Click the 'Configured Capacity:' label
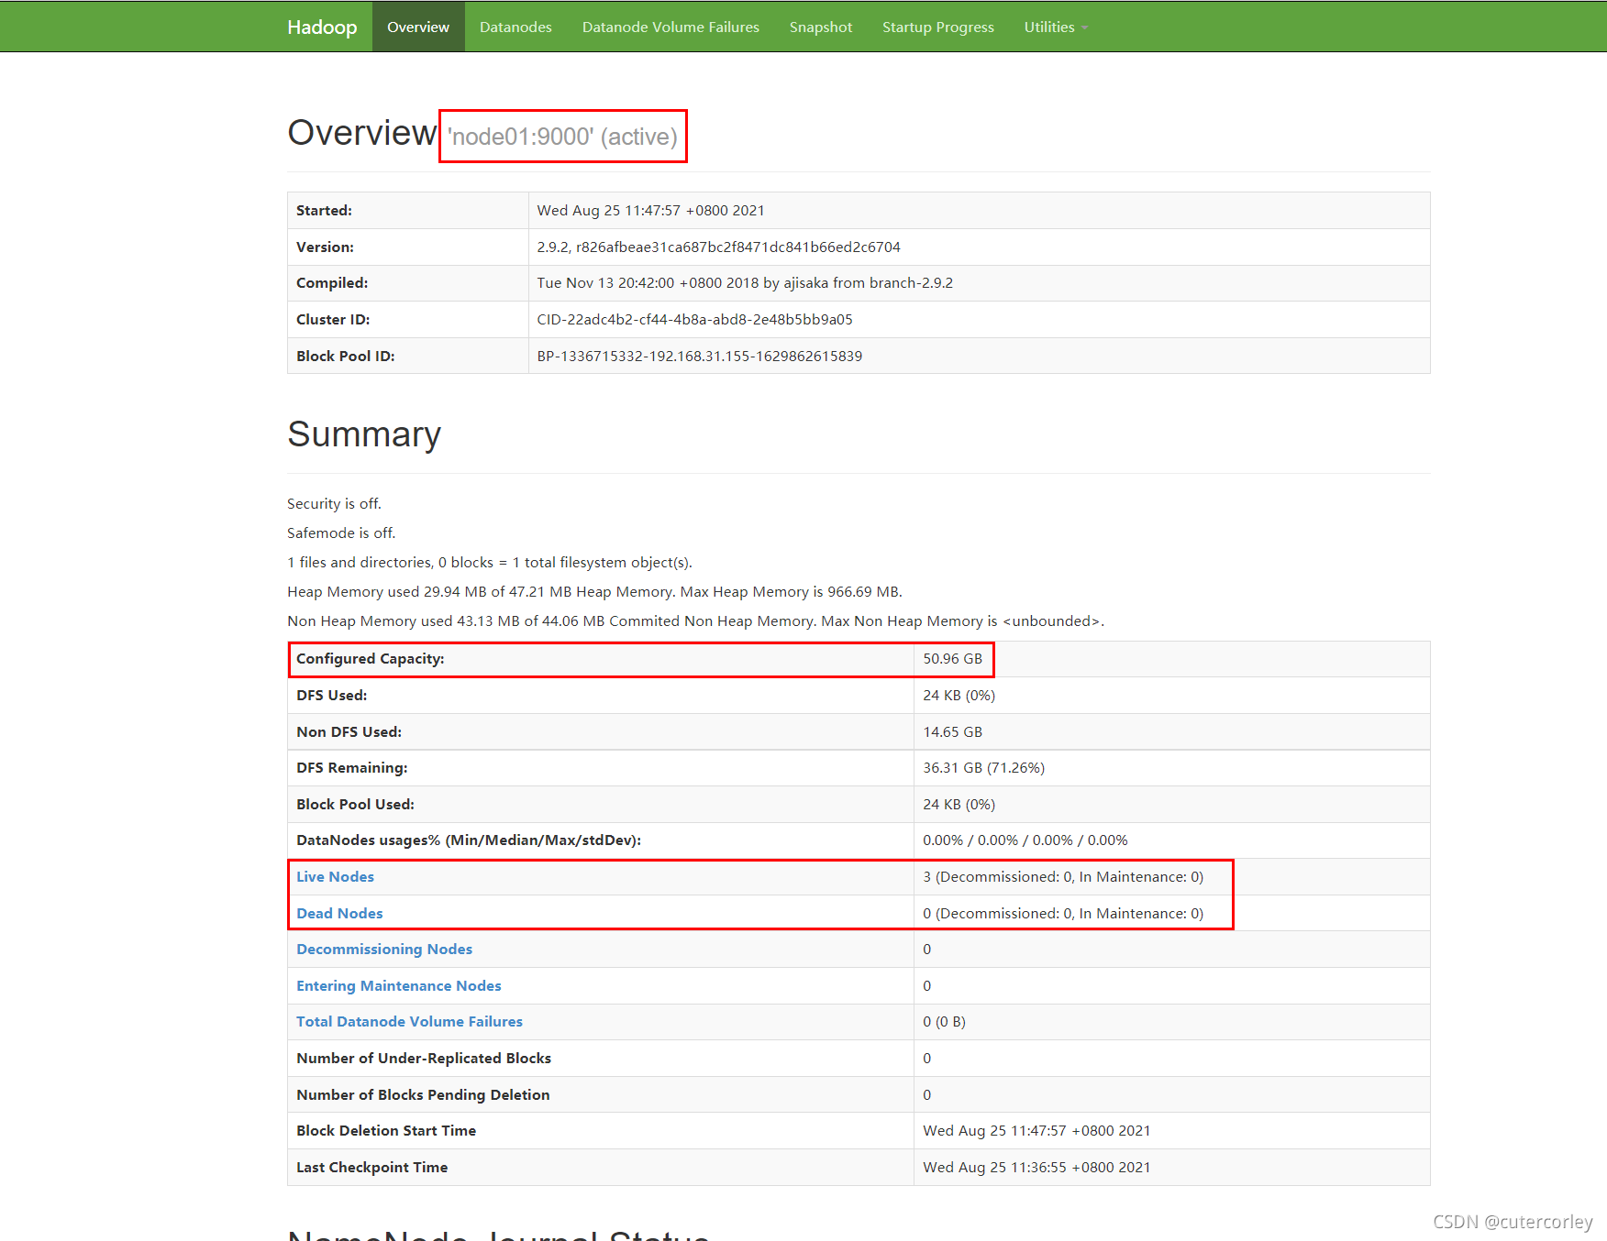This screenshot has width=1607, height=1241. pyautogui.click(x=371, y=659)
